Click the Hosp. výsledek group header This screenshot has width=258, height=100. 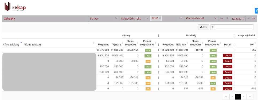(x=247, y=35)
